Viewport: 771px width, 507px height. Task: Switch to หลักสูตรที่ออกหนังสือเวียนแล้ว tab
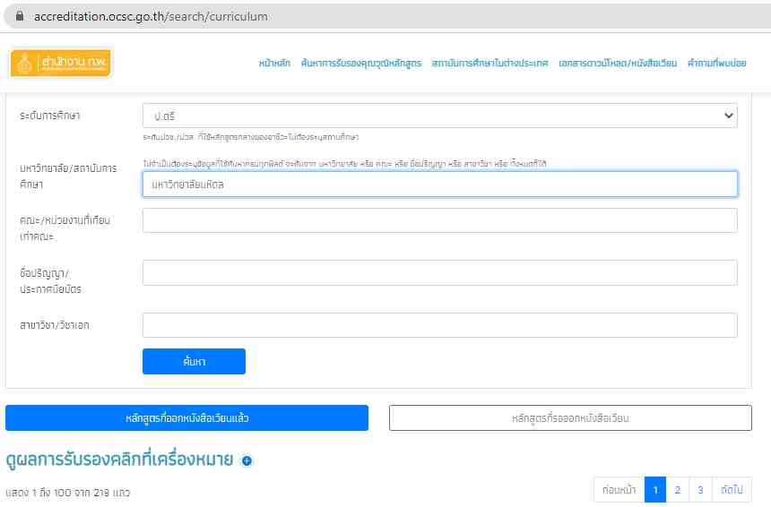point(186,418)
